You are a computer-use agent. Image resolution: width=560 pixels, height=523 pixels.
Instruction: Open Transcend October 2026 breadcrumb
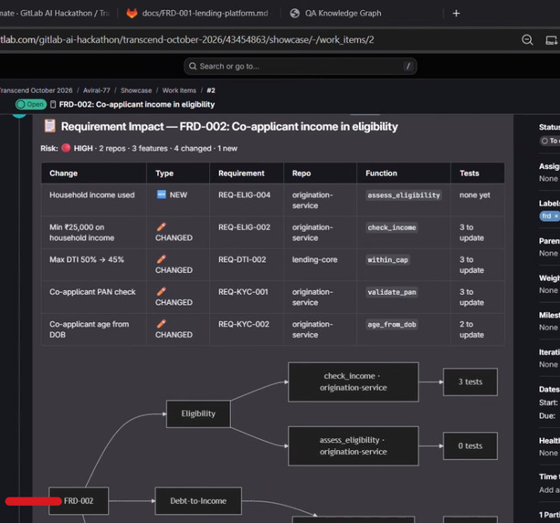click(36, 90)
